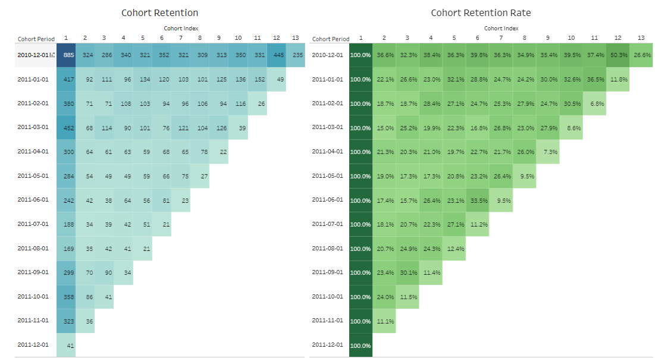Click the 100.0% cell for 2011-12-01
This screenshot has height=358, width=655.
[x=361, y=346]
